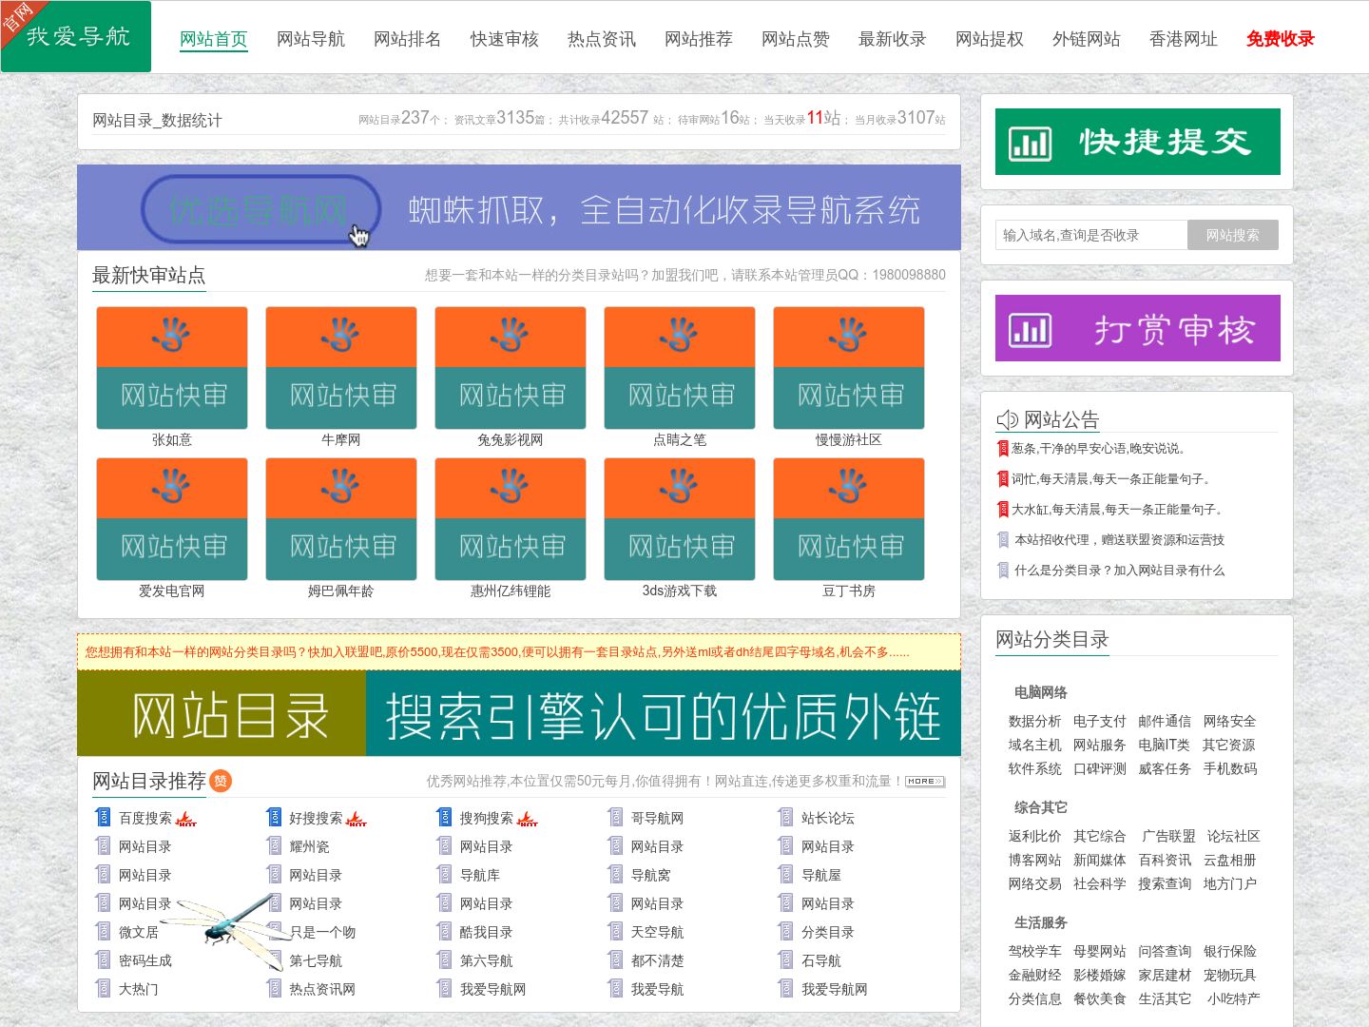Screen dimensions: 1369x1027
Task: Open the 网站推荐 navigation item
Action: pyautogui.click(x=699, y=39)
